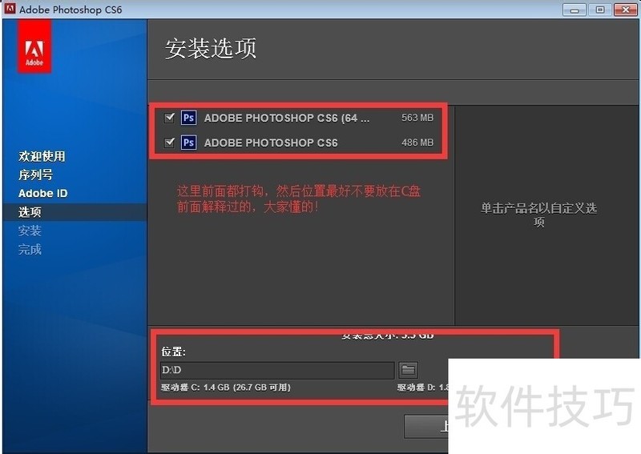Click the 486 MB size value

(x=417, y=143)
